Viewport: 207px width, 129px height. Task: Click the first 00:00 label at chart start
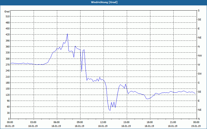click(10, 122)
